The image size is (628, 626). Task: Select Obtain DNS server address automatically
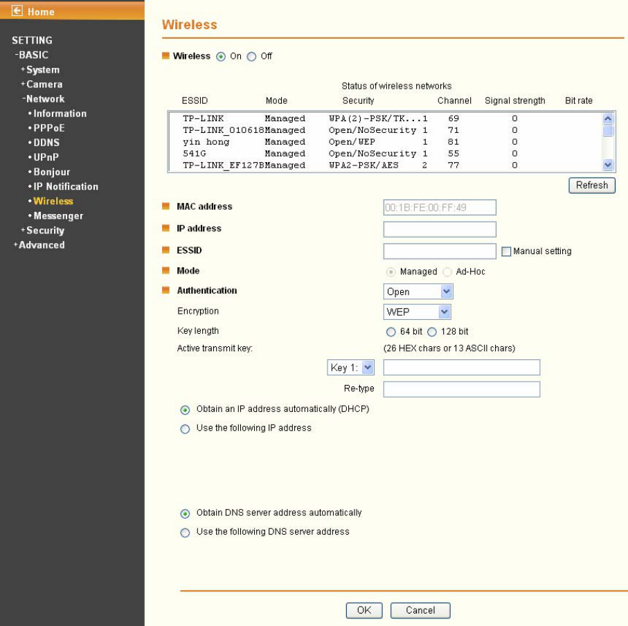[185, 513]
